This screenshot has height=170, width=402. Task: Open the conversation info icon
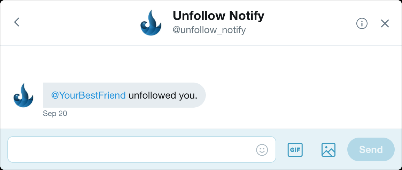pos(362,23)
